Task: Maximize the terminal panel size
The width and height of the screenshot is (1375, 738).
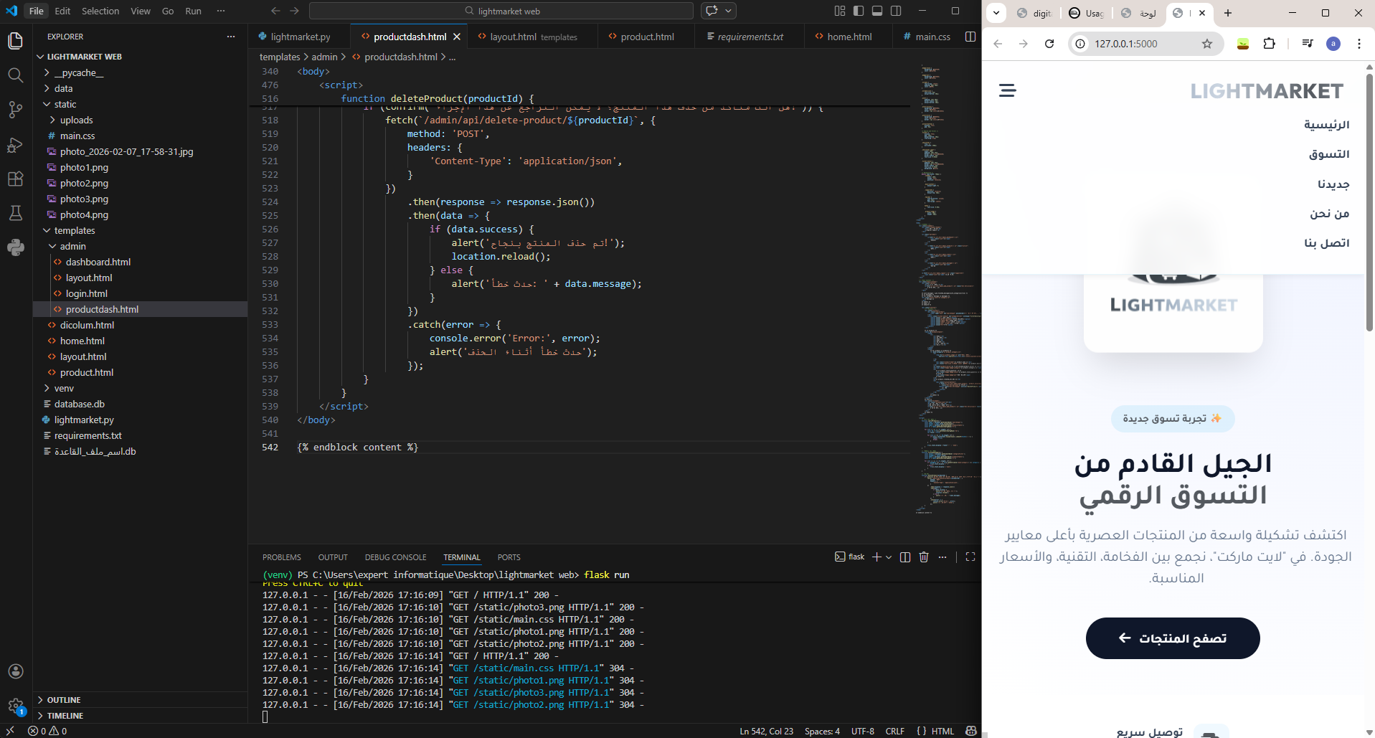Action: click(x=970, y=557)
